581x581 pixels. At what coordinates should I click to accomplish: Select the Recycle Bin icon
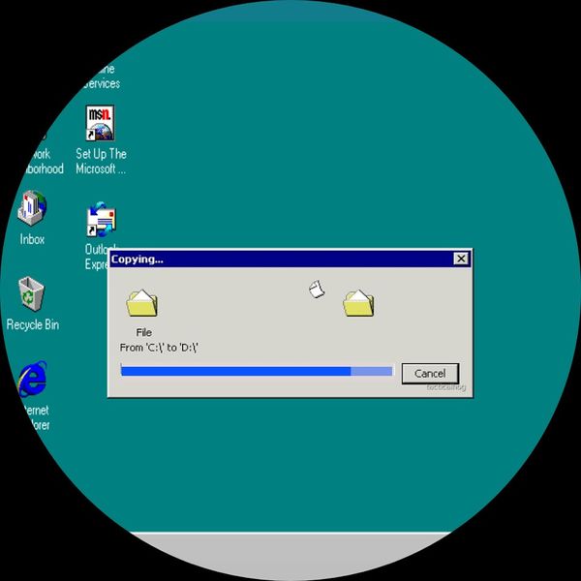point(32,293)
